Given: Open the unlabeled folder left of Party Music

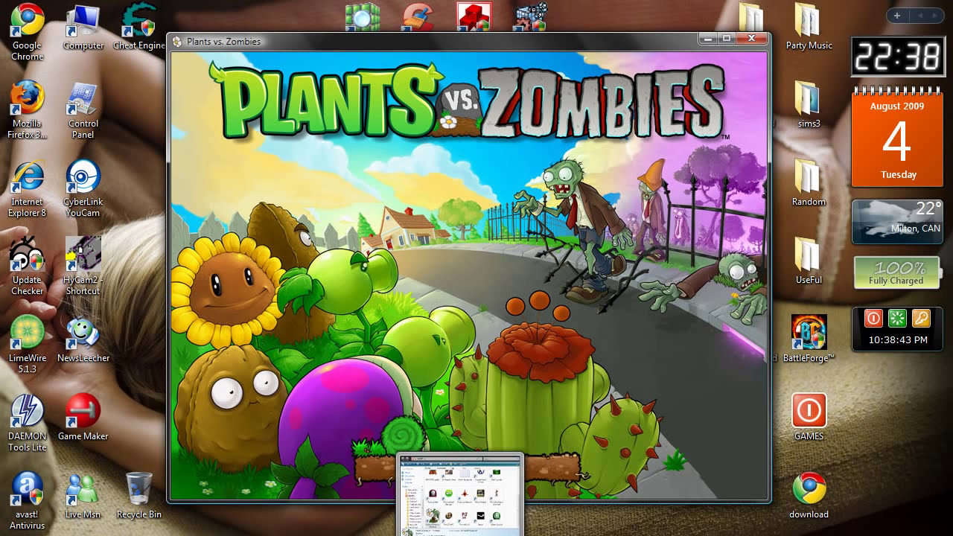Looking at the screenshot, I should [x=751, y=18].
